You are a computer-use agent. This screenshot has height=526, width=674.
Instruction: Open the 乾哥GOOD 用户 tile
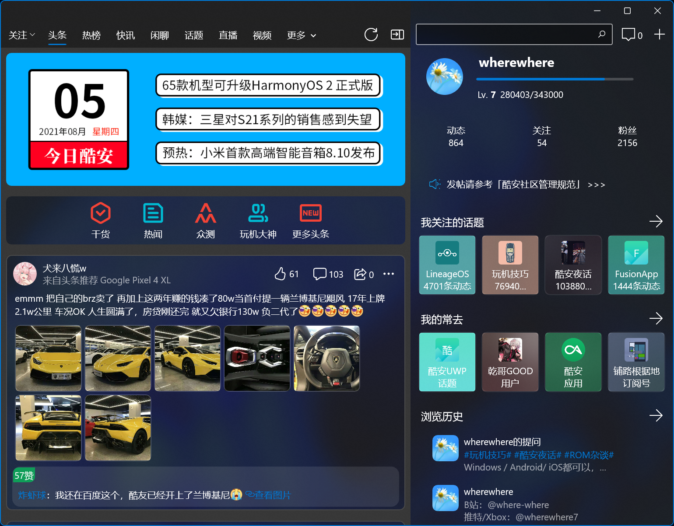click(510, 362)
